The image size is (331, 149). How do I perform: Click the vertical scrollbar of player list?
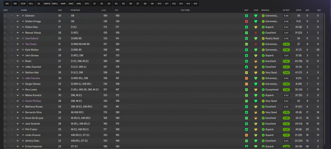pyautogui.click(x=325, y=79)
